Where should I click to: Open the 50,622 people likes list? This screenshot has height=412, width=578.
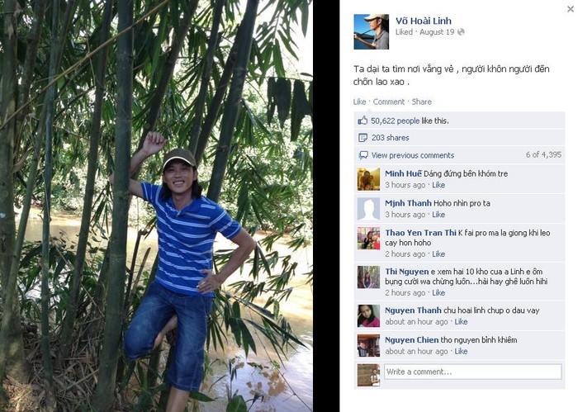(x=396, y=121)
